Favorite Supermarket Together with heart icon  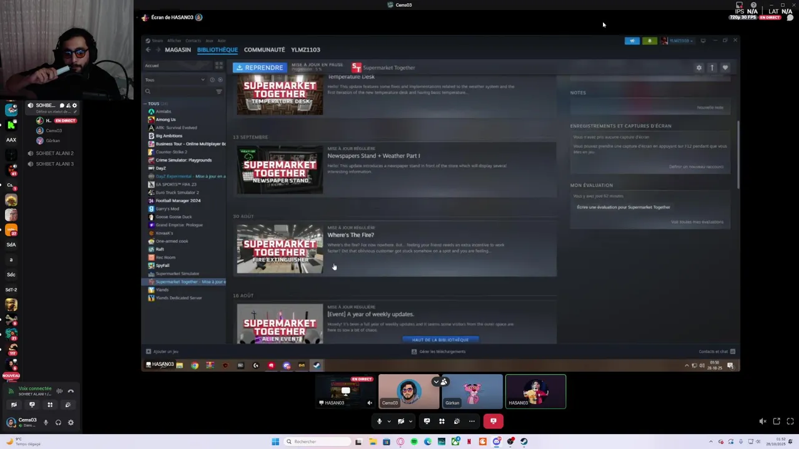point(725,67)
